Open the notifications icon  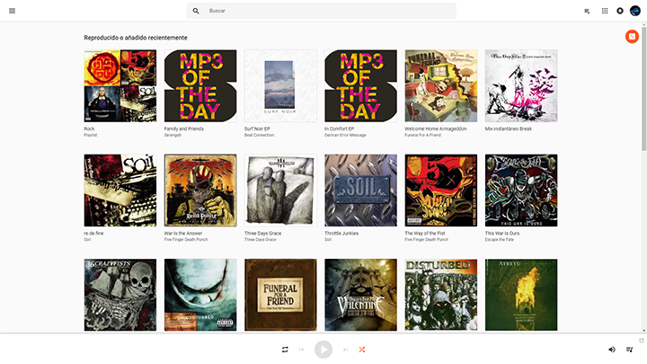[620, 11]
